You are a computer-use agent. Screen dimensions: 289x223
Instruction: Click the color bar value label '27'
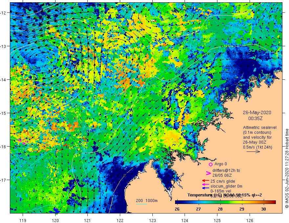tap(198, 209)
